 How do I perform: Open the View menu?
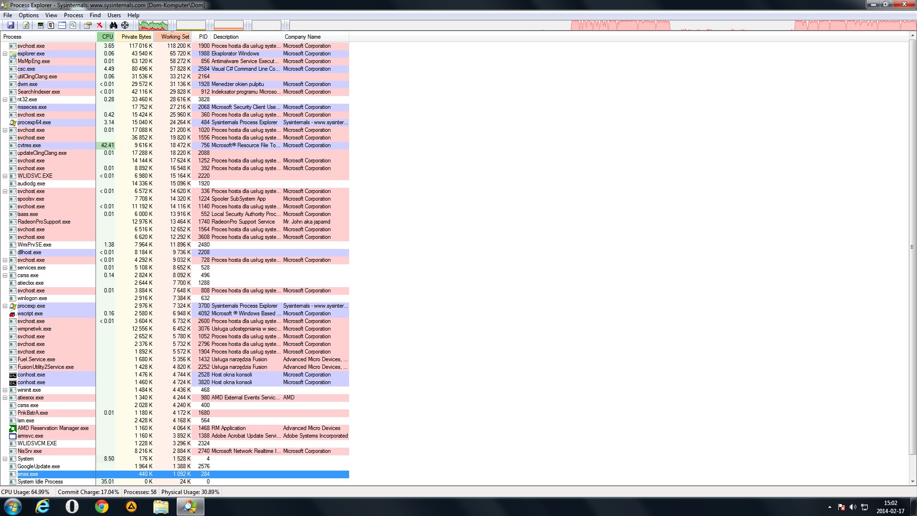tap(51, 15)
